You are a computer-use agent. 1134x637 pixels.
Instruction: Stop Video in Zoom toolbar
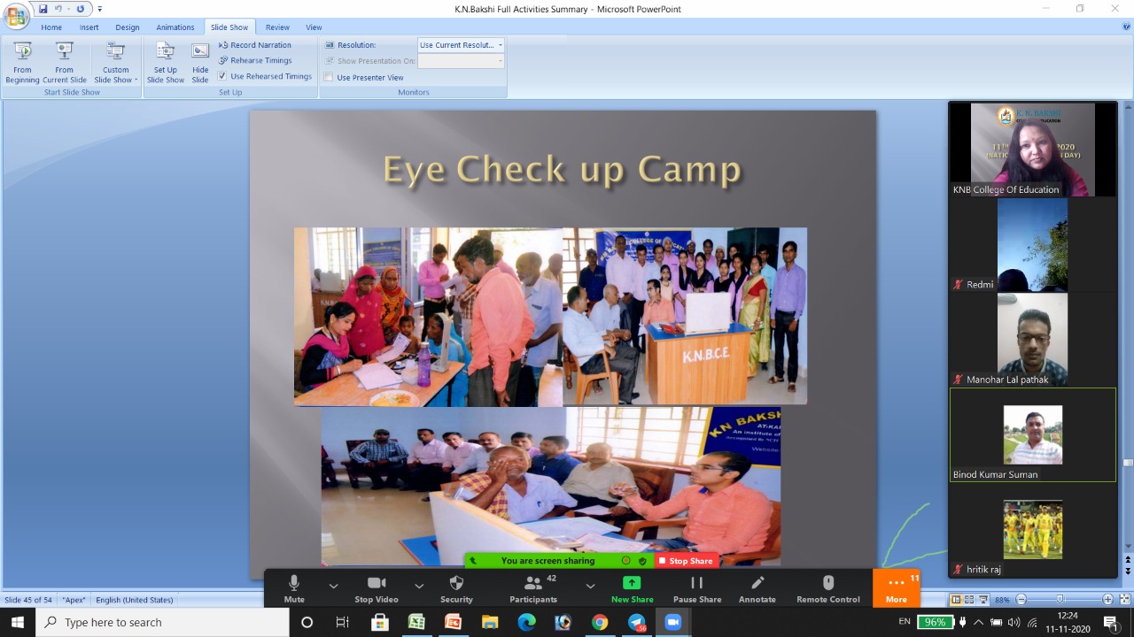[x=377, y=588]
